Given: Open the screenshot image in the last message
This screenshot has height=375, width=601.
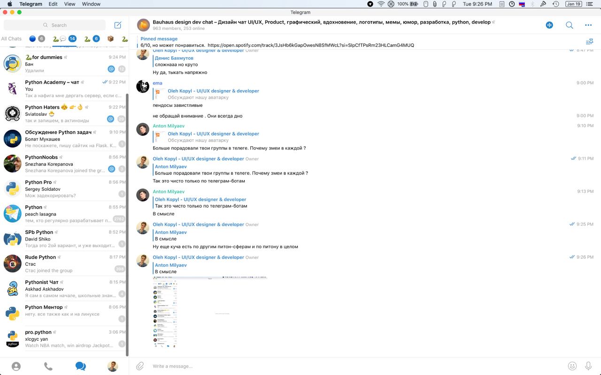Looking at the screenshot, I should 210,312.
